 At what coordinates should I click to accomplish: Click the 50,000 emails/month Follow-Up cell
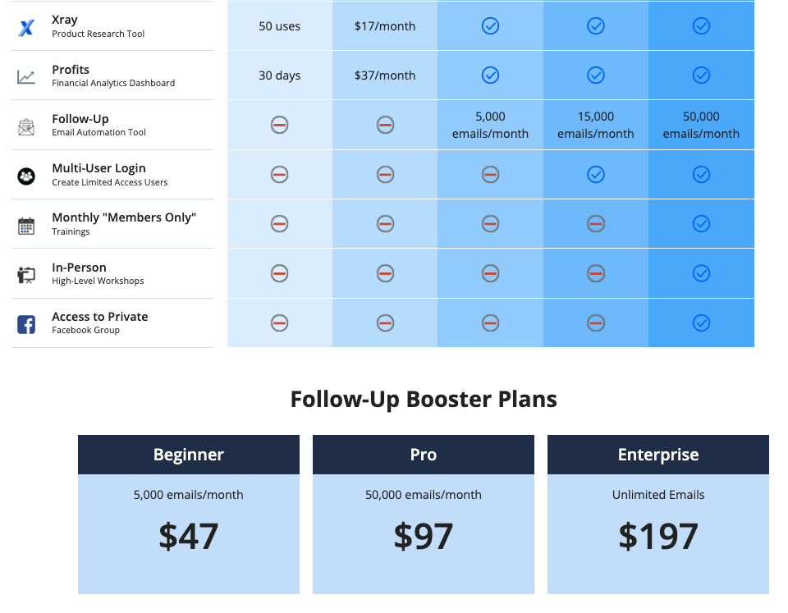click(701, 125)
